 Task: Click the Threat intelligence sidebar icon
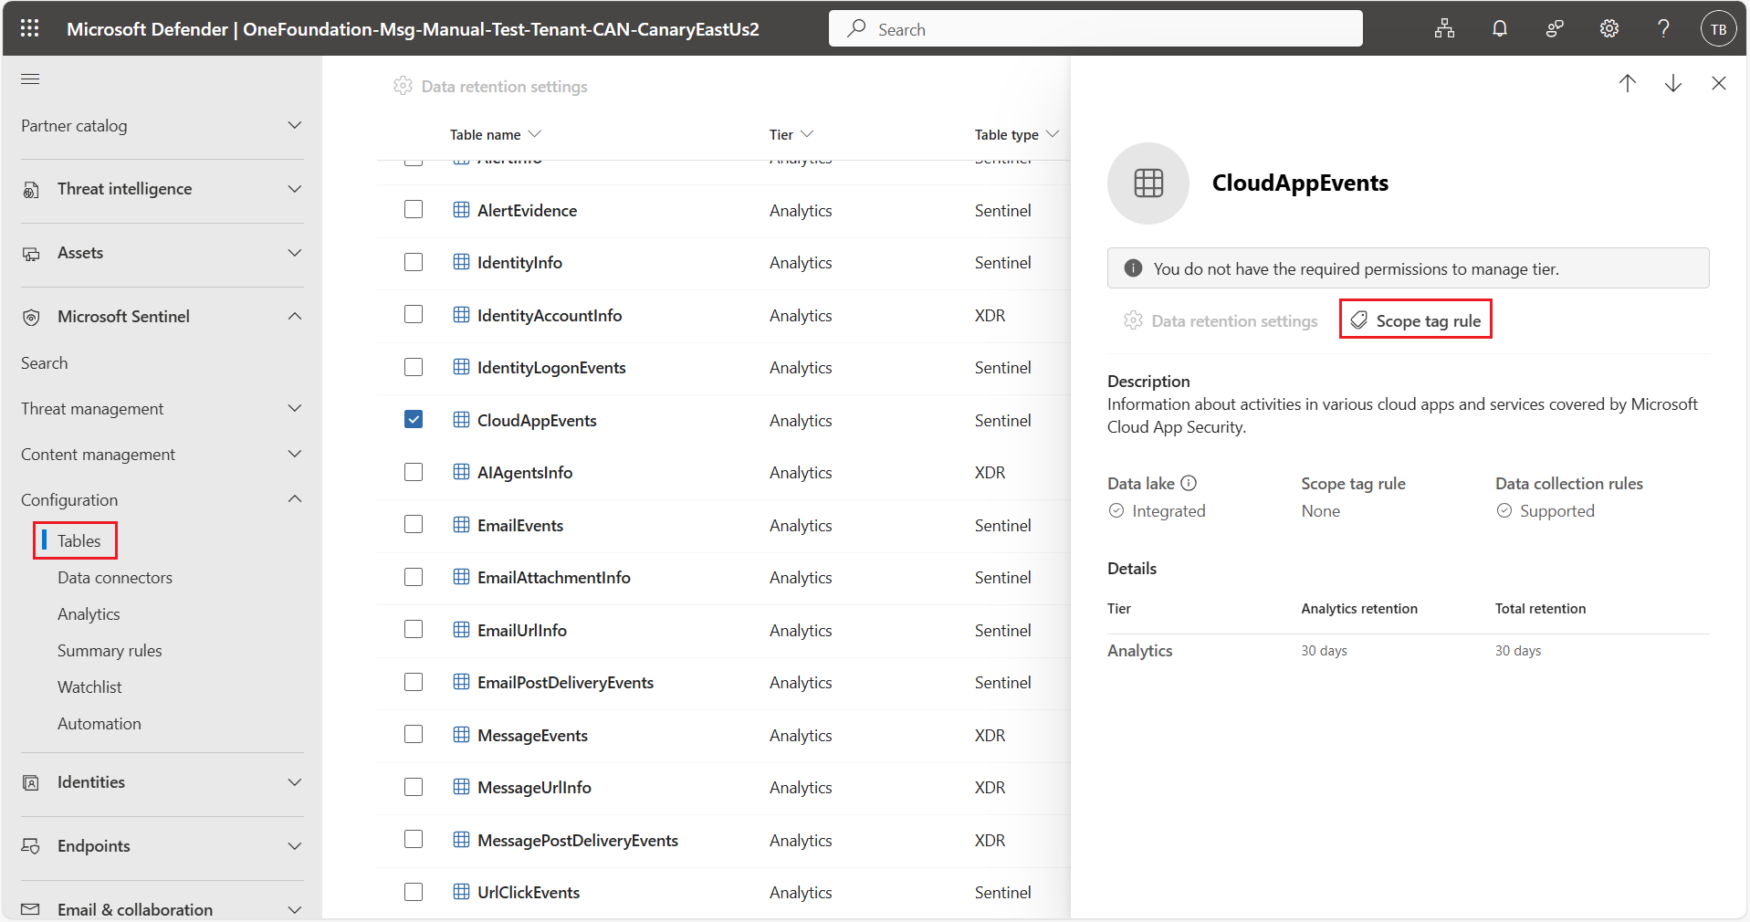pos(31,190)
